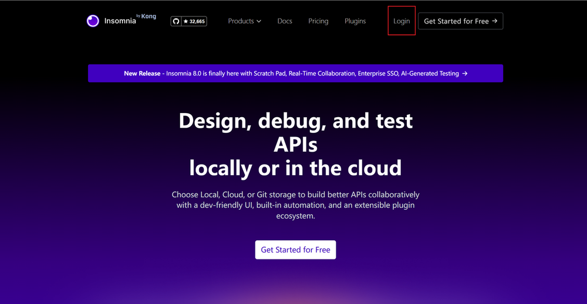Open the Insomnia 8.0 announcement banner text

tap(312, 74)
